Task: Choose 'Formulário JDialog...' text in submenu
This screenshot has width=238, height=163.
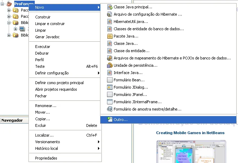Action: [x=131, y=87]
